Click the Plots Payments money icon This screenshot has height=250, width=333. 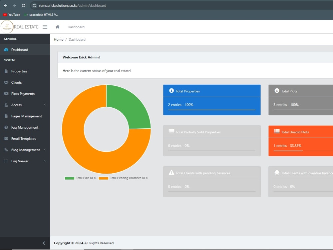6,94
